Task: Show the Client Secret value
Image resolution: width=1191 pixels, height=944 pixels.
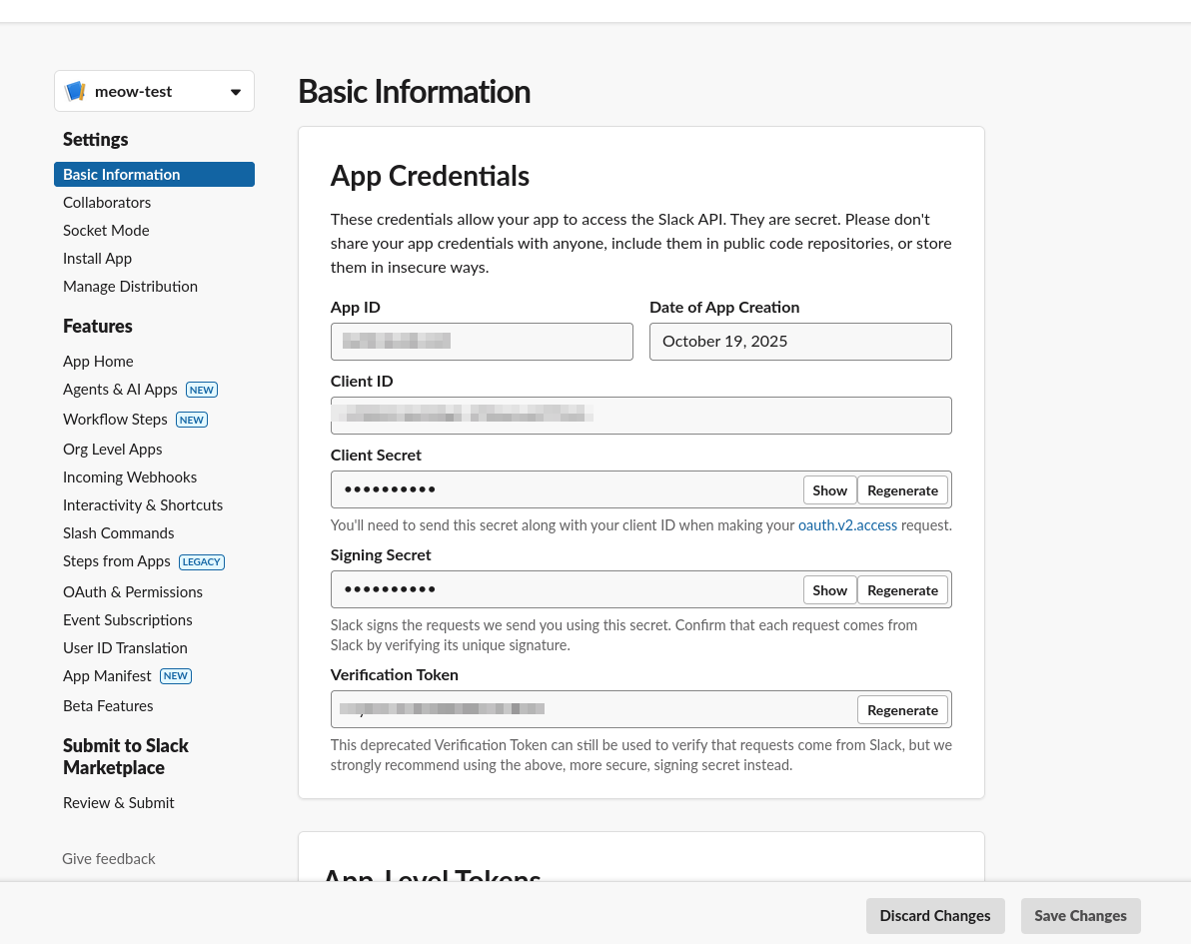Action: (829, 490)
